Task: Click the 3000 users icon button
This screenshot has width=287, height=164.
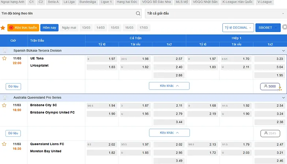Action: point(270,86)
